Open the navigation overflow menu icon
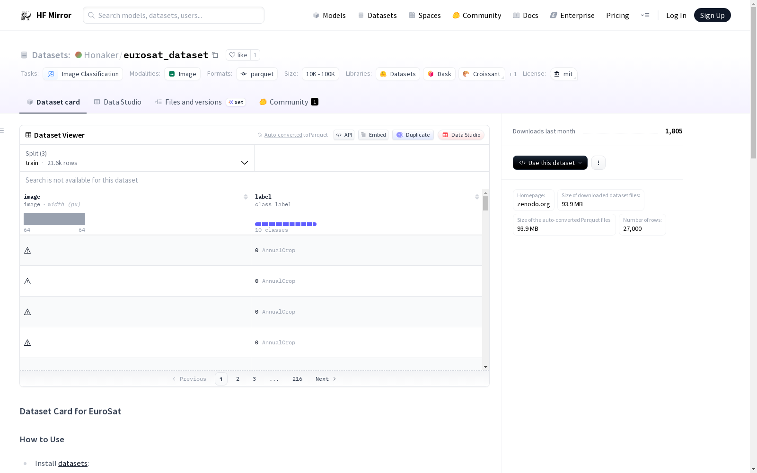The height and width of the screenshot is (473, 757). coord(645,15)
